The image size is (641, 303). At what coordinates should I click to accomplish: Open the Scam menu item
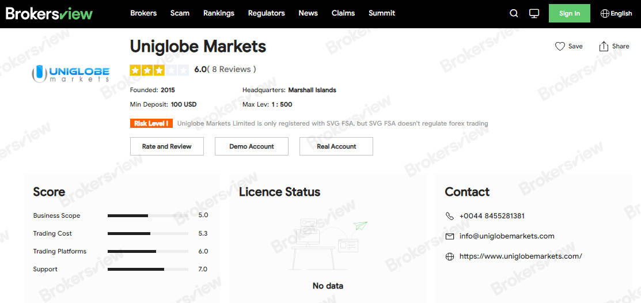(180, 13)
